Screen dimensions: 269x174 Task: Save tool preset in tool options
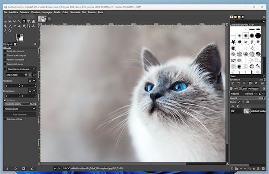click(7, 169)
